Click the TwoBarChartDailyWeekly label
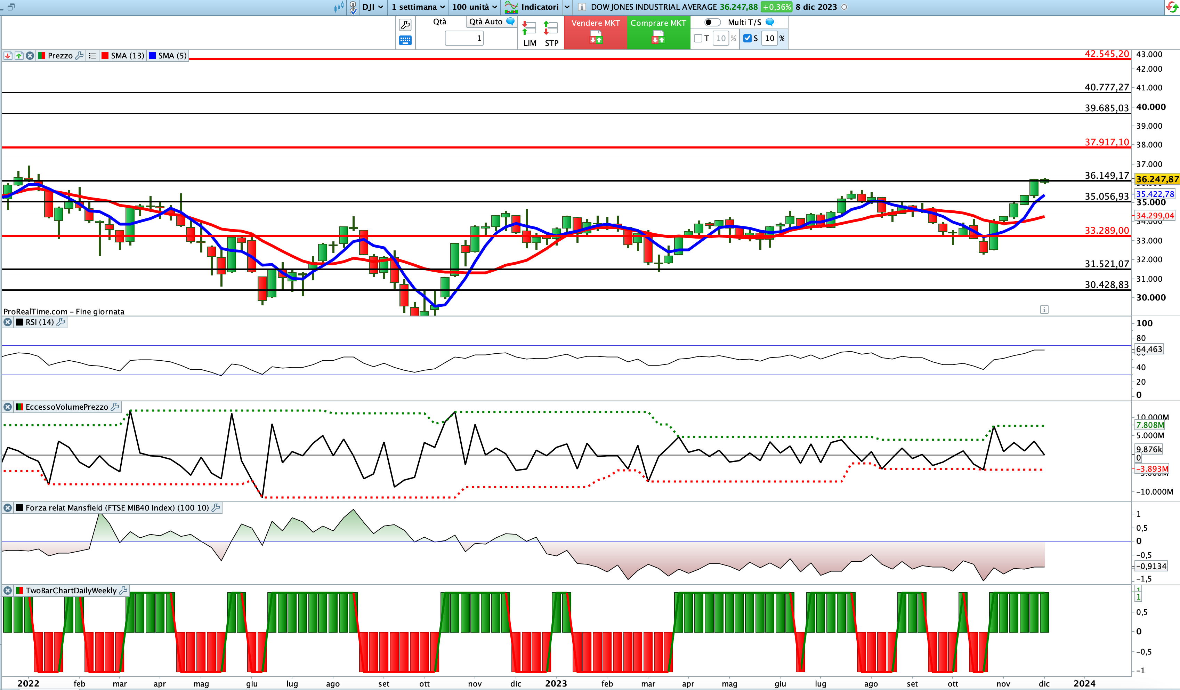The image size is (1180, 690). 71,591
